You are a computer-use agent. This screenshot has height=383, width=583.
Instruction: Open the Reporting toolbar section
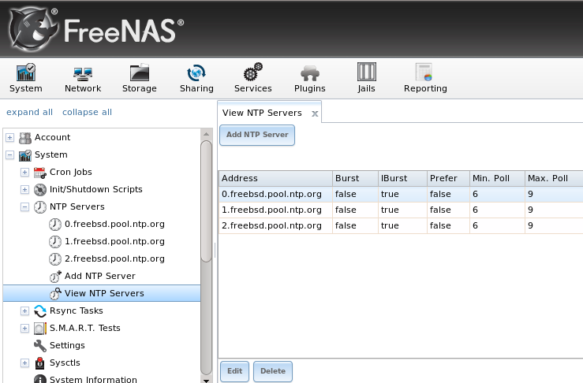425,78
